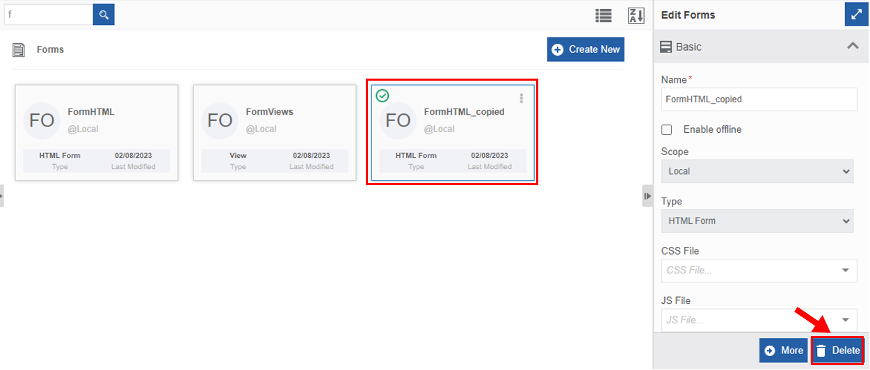Select the FormViews card title
Screen dimensions: 870x370
click(270, 112)
